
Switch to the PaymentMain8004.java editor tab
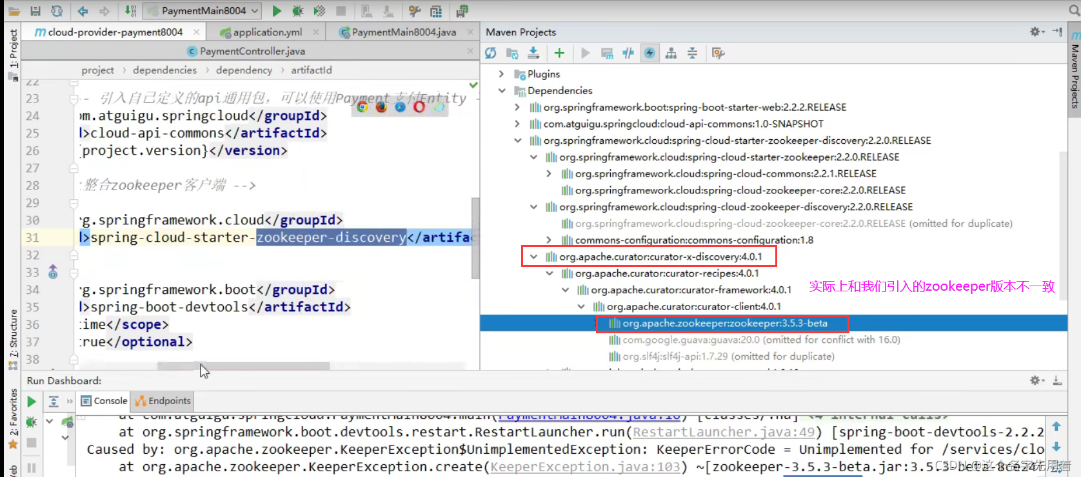(x=404, y=32)
